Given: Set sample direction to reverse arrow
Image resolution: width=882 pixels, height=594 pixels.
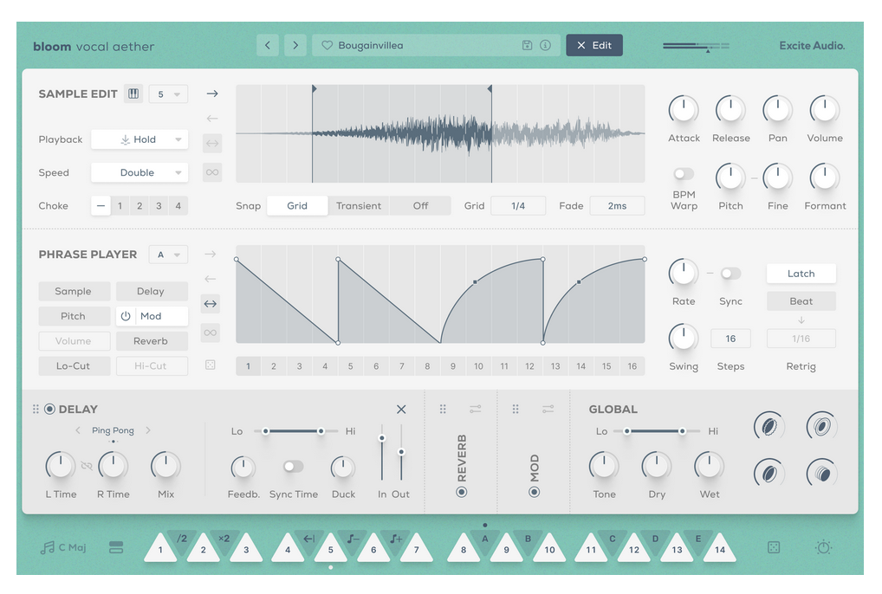Looking at the screenshot, I should pyautogui.click(x=212, y=119).
